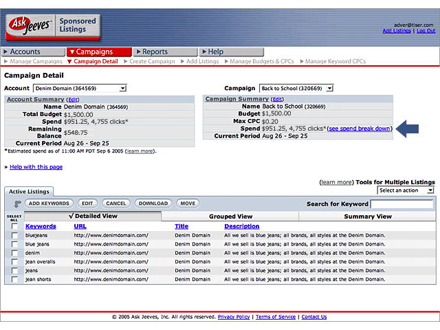
Task: Sort by Title column header
Action: pos(181,226)
